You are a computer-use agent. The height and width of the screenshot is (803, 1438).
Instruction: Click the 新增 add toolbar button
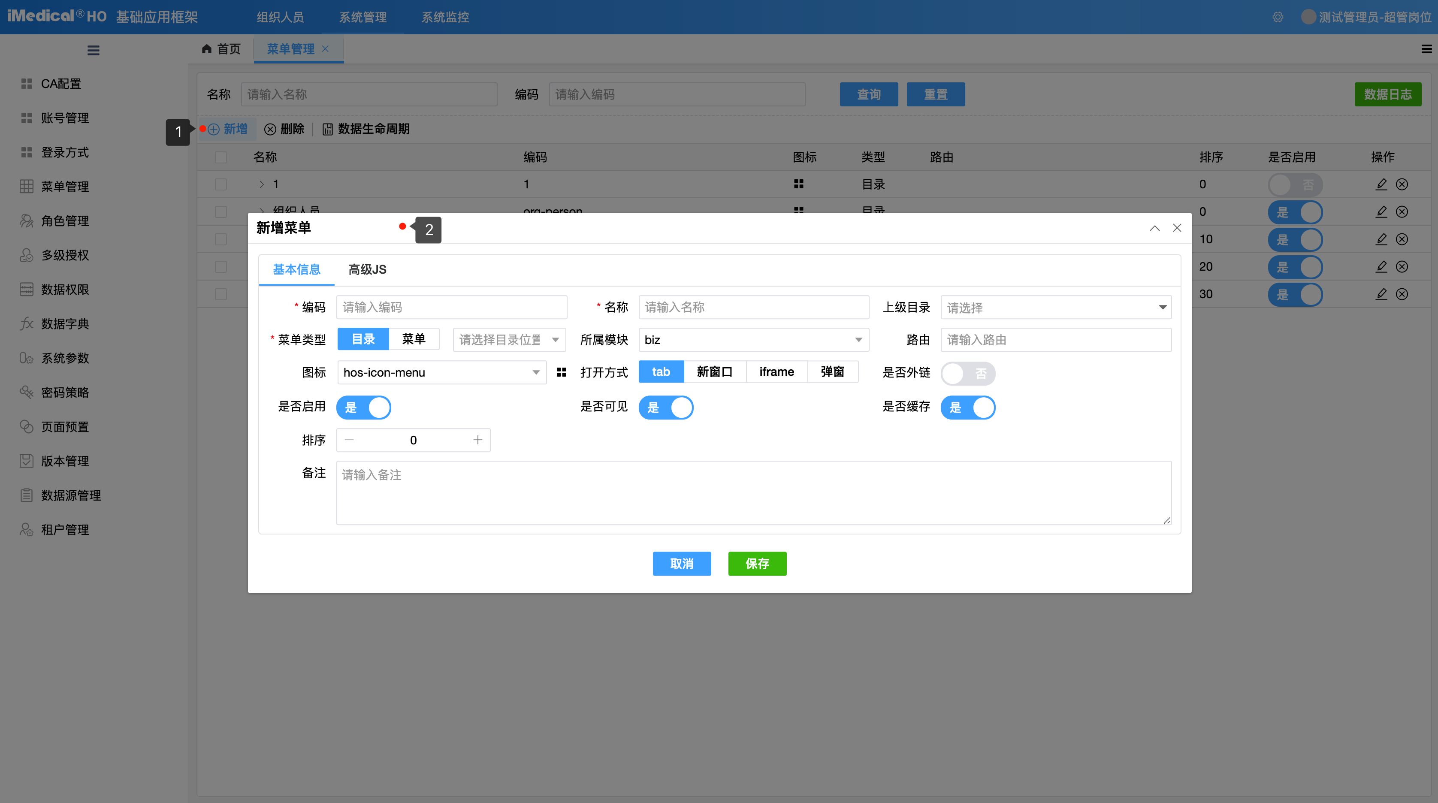pos(228,129)
